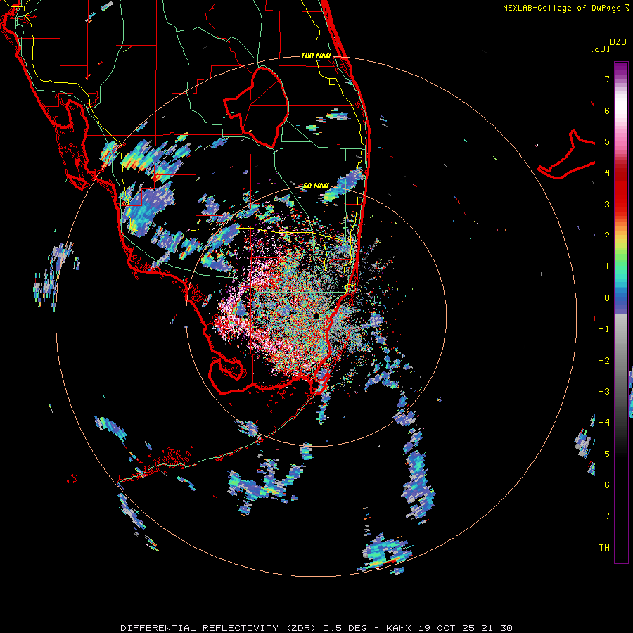The height and width of the screenshot is (633, 633).
Task: Click the "50 NMI" range ring label
Action: [x=316, y=186]
